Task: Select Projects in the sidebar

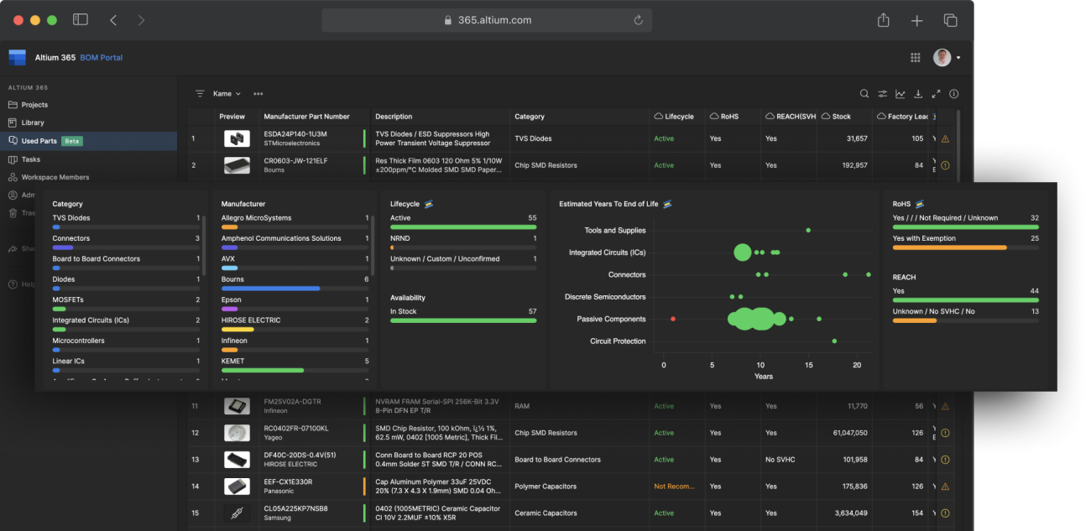Action: point(39,104)
